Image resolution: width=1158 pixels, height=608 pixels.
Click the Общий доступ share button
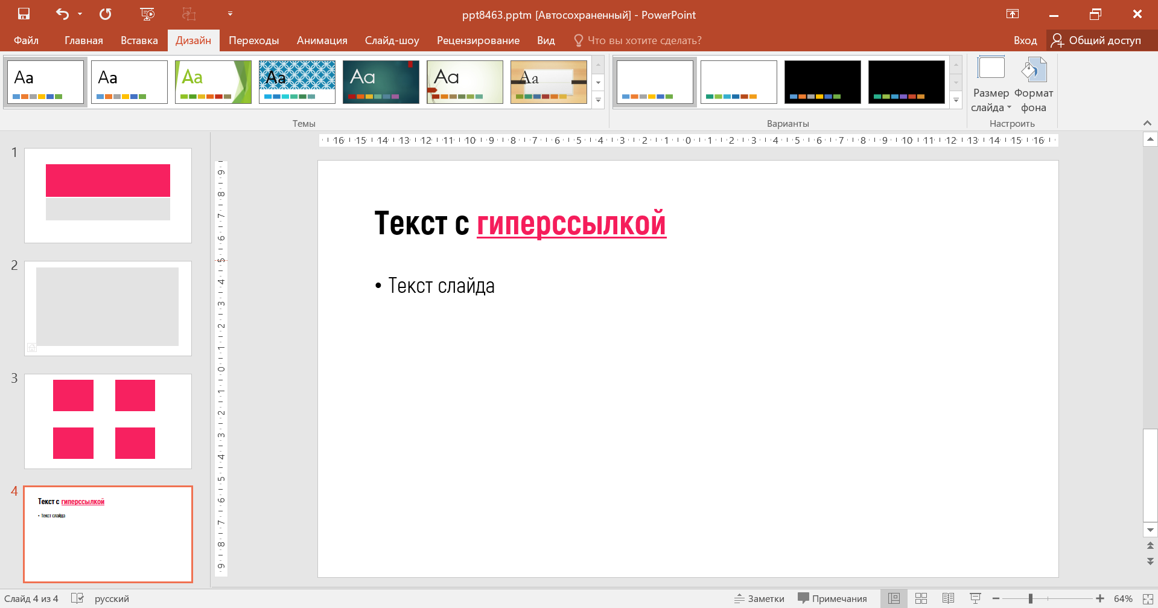tap(1096, 40)
